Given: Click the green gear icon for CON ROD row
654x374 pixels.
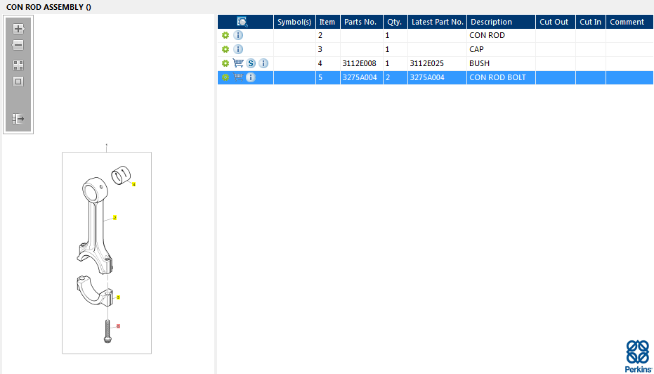Looking at the screenshot, I should pos(225,35).
